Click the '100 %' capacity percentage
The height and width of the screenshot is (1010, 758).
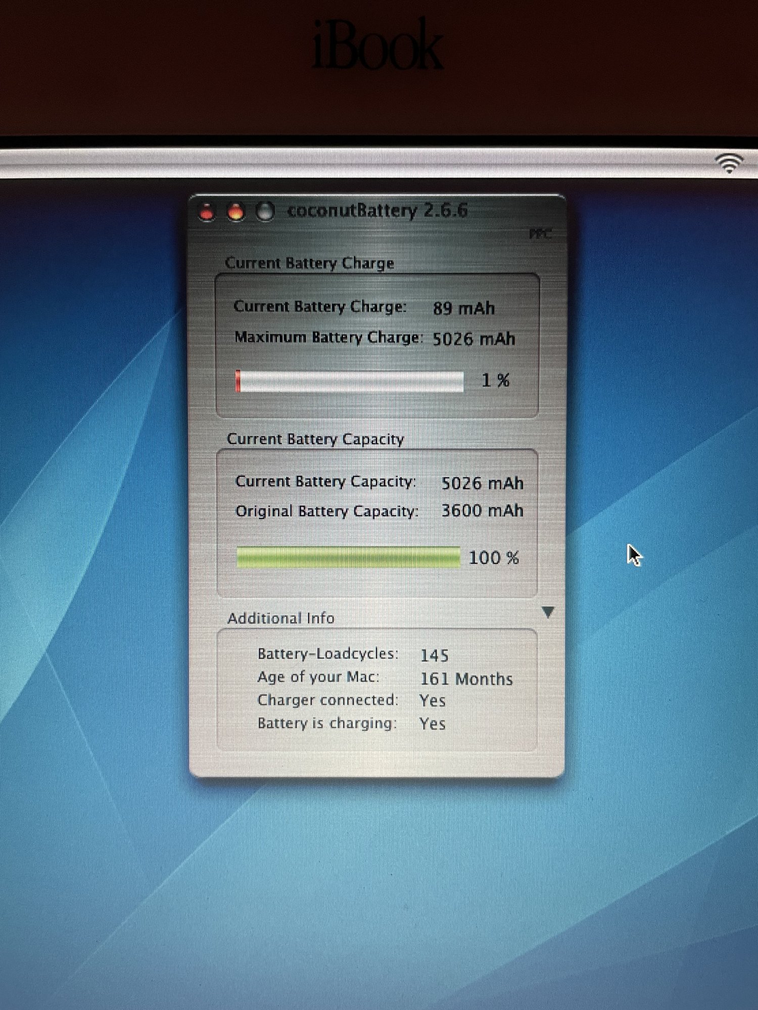(494, 558)
